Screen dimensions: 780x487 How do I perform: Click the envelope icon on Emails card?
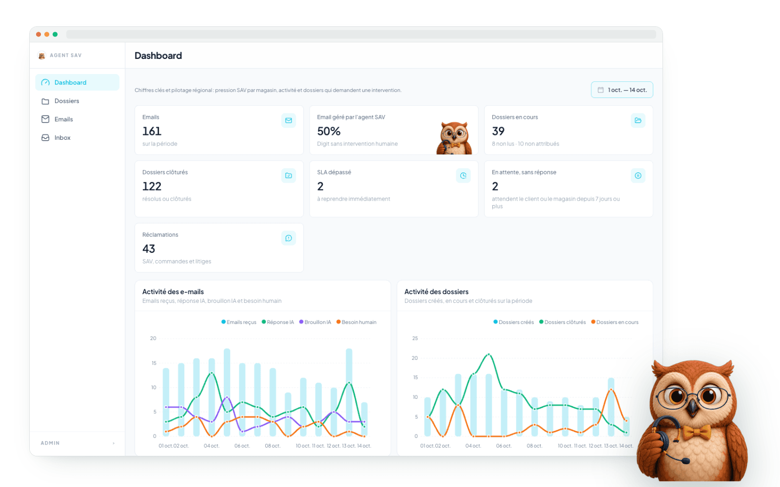pos(289,120)
